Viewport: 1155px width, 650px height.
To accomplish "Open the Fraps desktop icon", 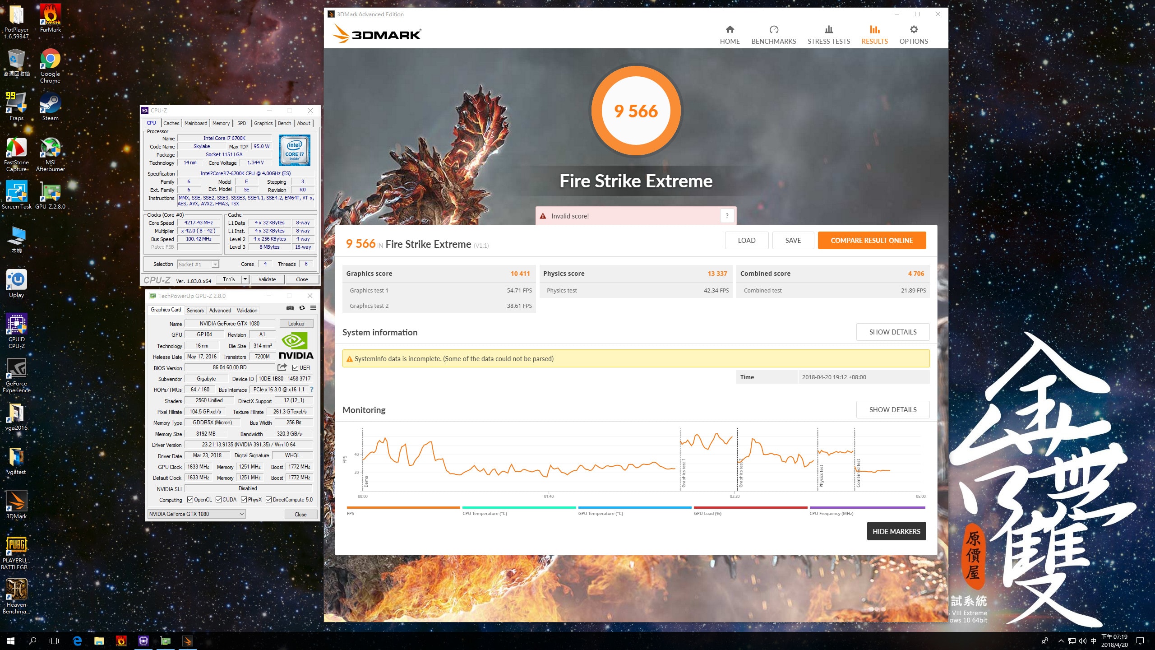I will click(x=17, y=107).
